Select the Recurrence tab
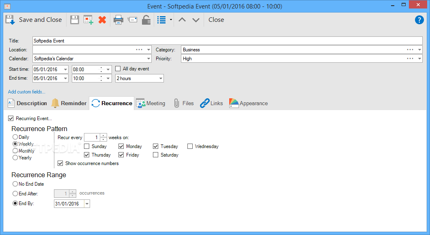 click(112, 103)
